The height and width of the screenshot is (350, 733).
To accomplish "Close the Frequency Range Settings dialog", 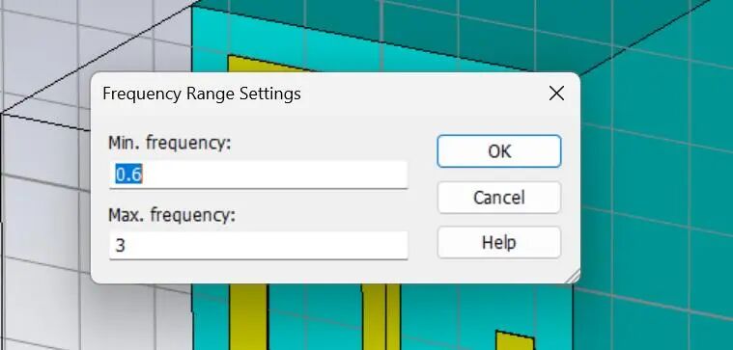I will [556, 94].
